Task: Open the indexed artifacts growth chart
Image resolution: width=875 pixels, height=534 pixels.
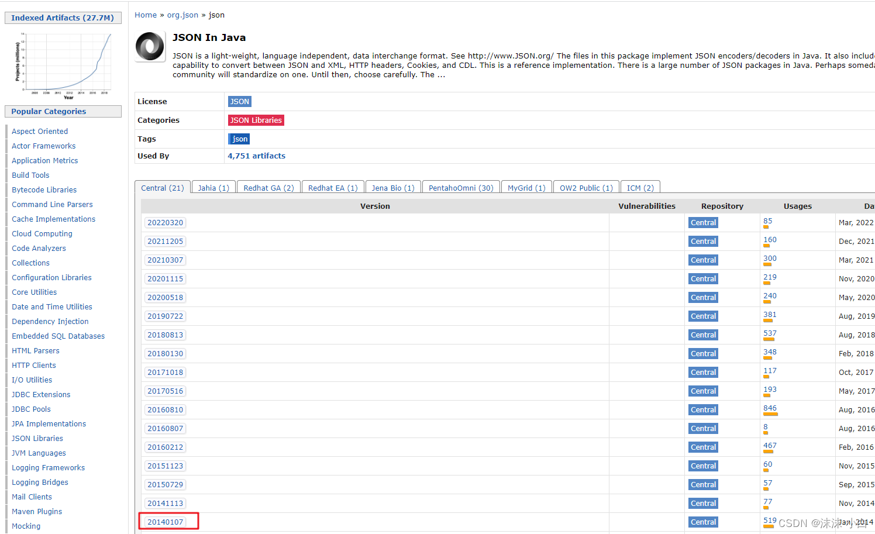Action: 63,66
